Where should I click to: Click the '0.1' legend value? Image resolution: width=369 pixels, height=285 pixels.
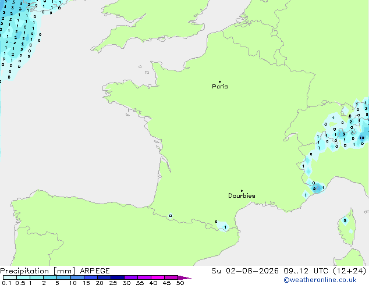(x=6, y=283)
